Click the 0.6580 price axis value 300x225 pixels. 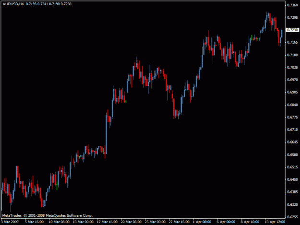click(x=292, y=155)
